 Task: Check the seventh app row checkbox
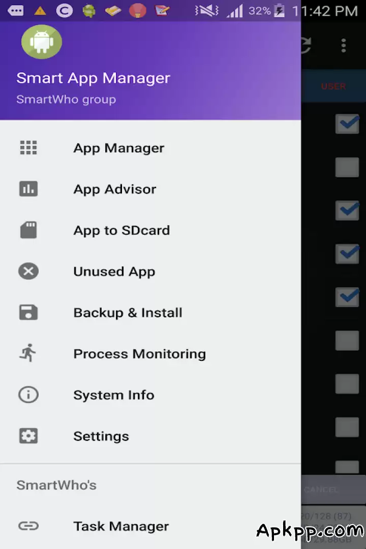[x=347, y=384]
